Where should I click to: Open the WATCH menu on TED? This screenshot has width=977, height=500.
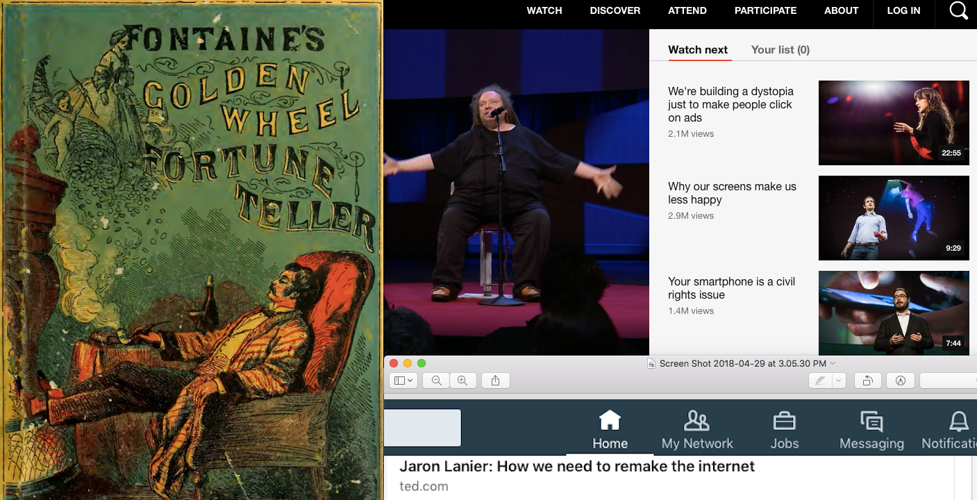pos(544,10)
